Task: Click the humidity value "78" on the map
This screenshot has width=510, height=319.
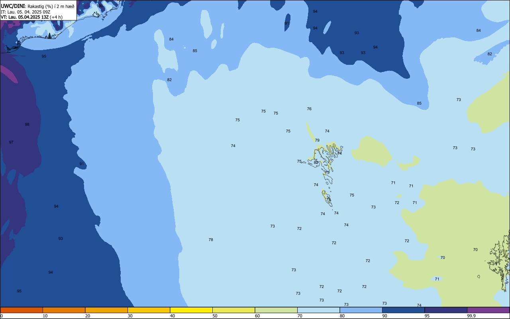Action: (x=211, y=240)
